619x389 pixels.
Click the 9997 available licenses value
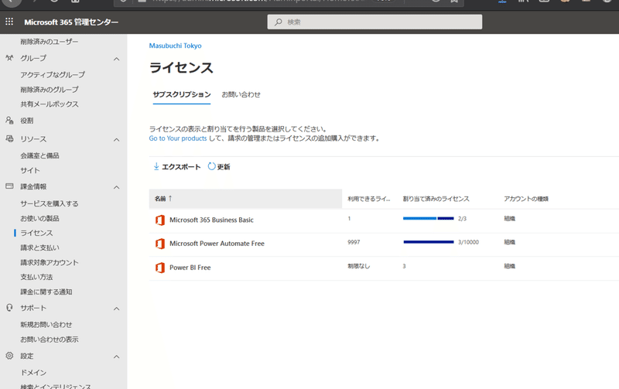pyautogui.click(x=354, y=242)
